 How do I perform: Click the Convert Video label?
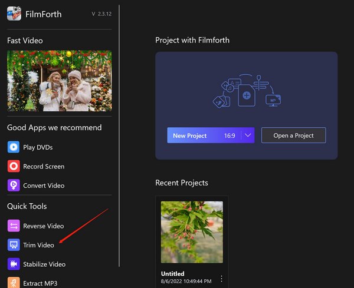coord(44,186)
